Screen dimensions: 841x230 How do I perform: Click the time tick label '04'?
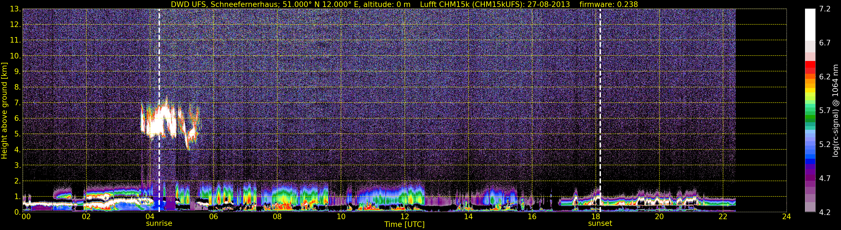150,217
